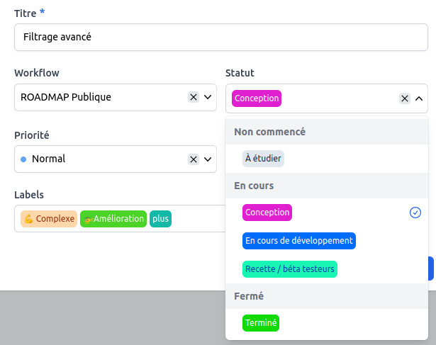Select the Terminé status option
The image size is (436, 345).
coord(261,323)
